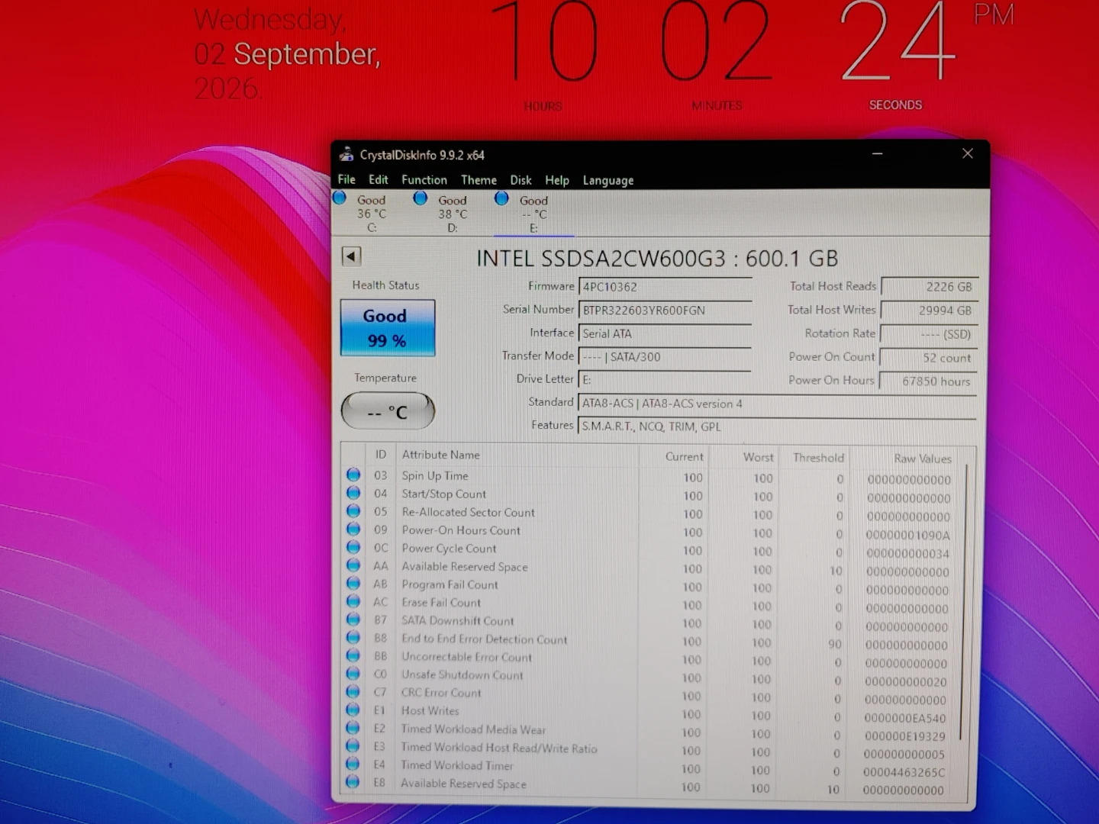This screenshot has height=824, width=1099.
Task: Click the E8 Available Reserved Space status icon
Action: pyautogui.click(x=353, y=782)
